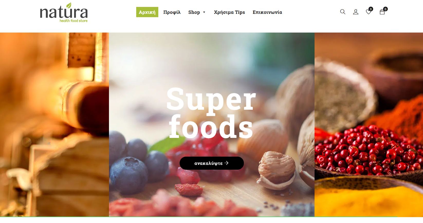Select the previous slide with cork image

click(54, 125)
